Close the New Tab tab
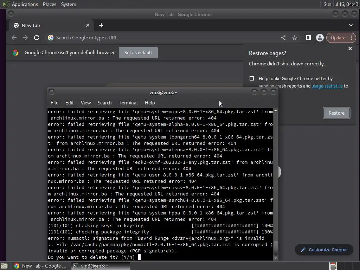 tap(88, 25)
